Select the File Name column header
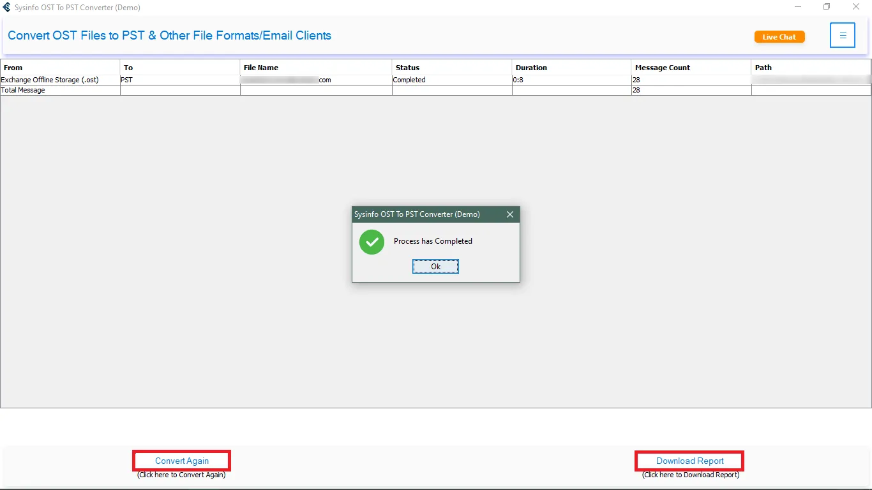872x490 pixels. tap(316, 68)
